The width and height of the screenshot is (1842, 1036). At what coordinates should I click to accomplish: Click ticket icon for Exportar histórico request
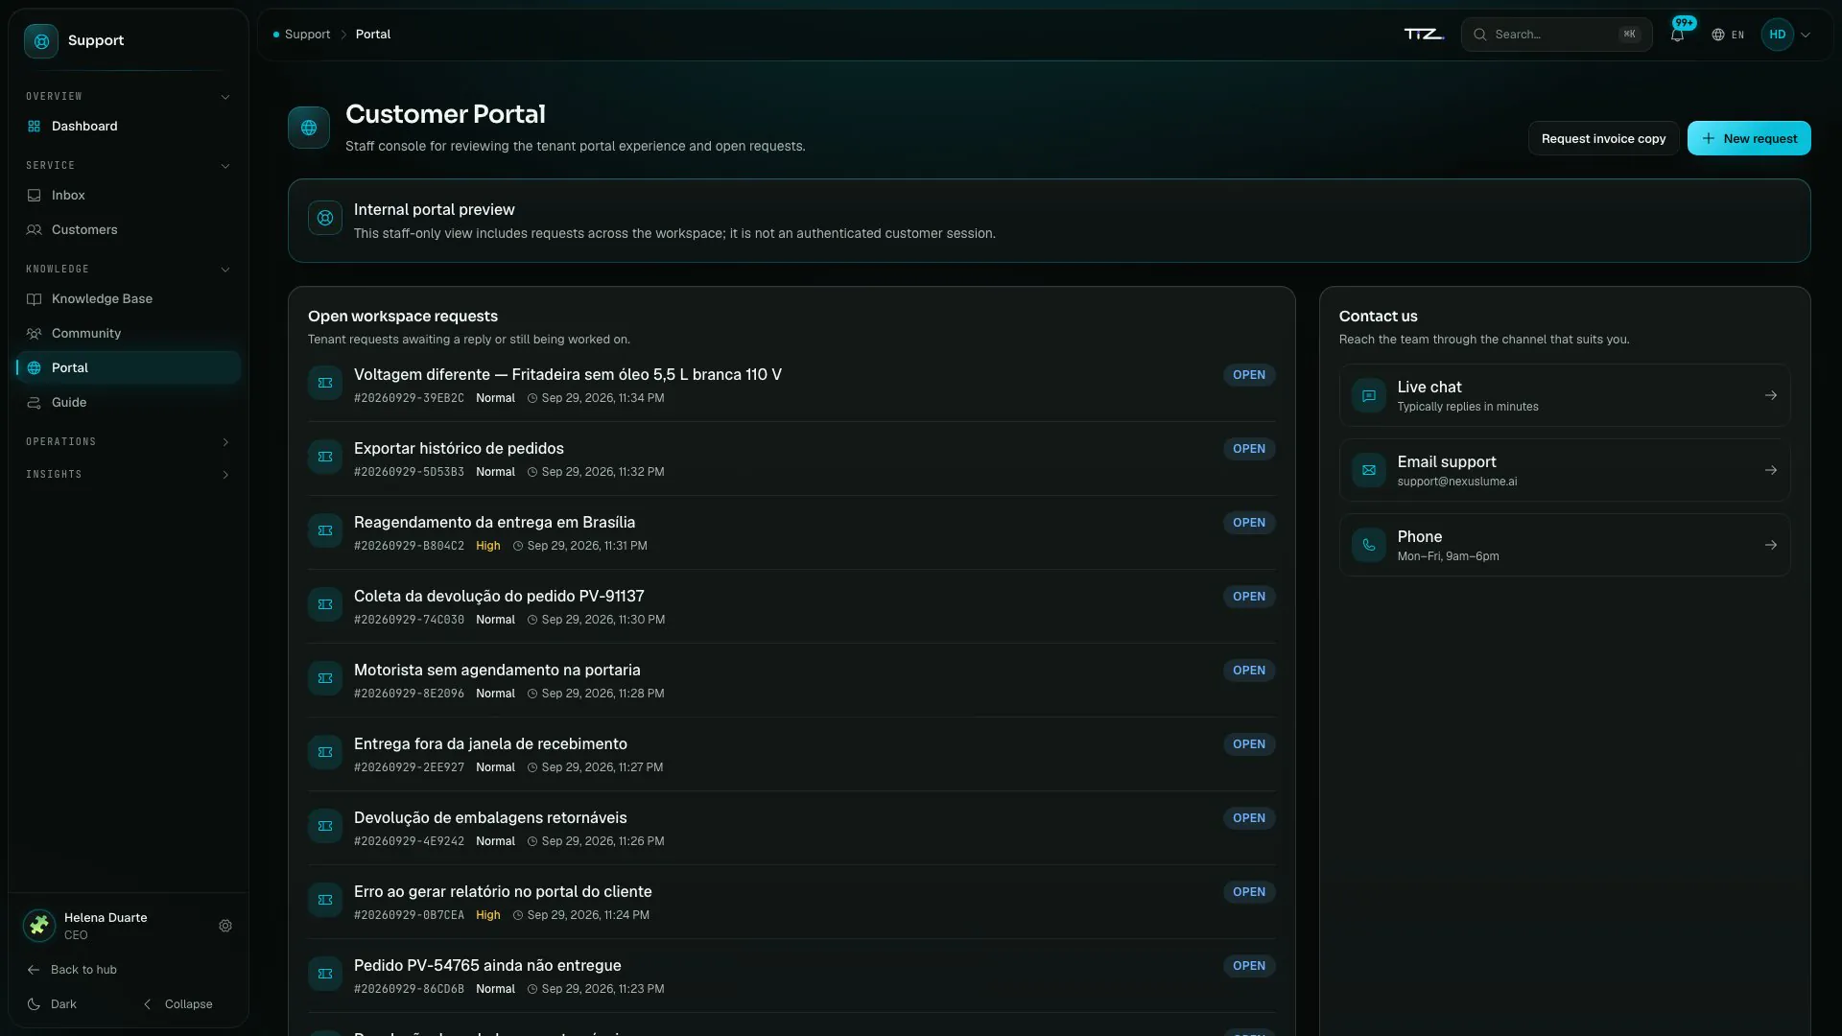click(x=325, y=457)
